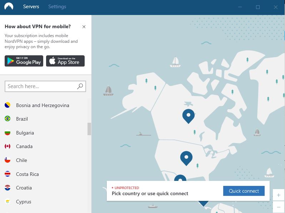Screen dimensions: 285x213
Task: Select the Croatia flag icon
Action: [x=7, y=188]
